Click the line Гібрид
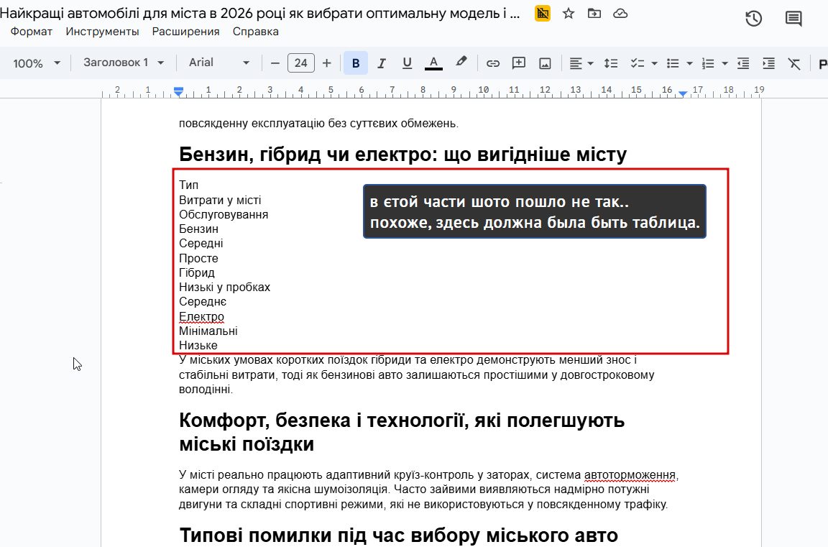 196,273
